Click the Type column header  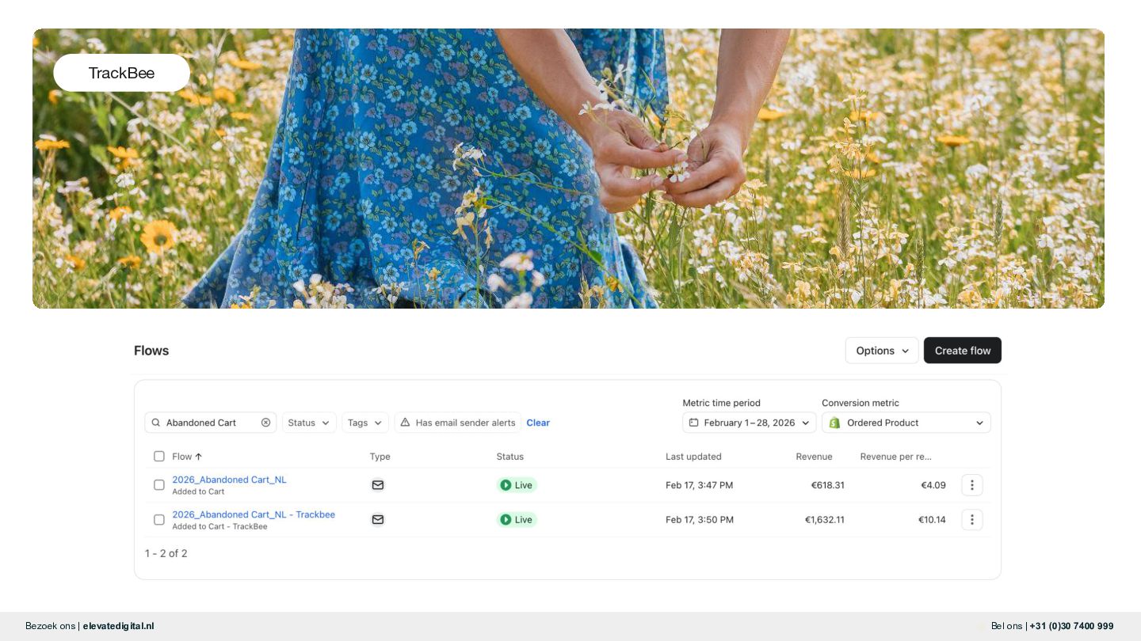pos(380,457)
